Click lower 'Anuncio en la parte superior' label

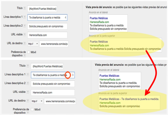point(113,93)
